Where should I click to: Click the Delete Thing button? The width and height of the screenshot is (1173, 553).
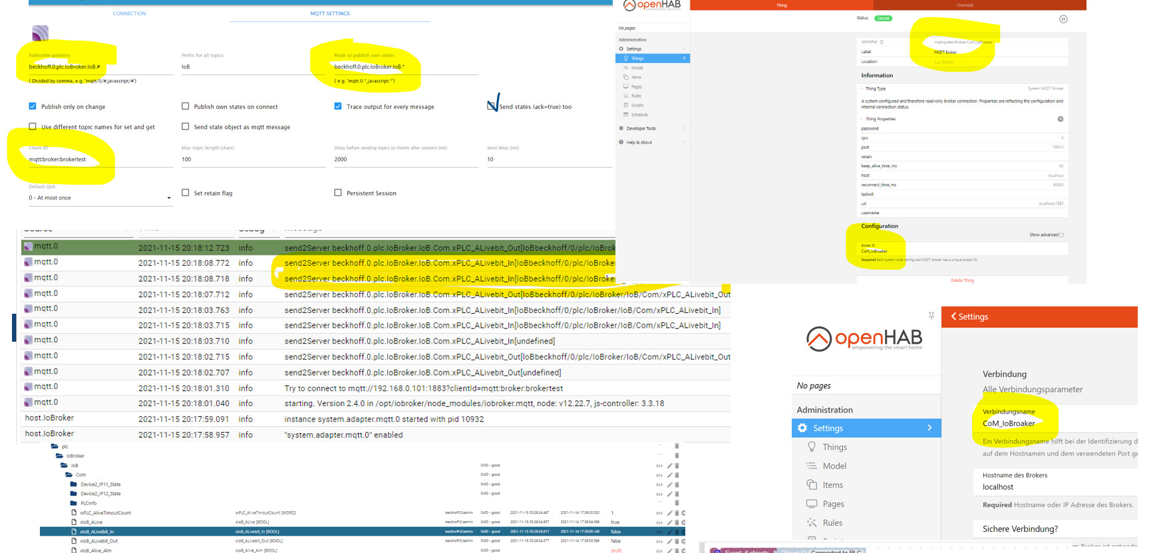pos(962,280)
